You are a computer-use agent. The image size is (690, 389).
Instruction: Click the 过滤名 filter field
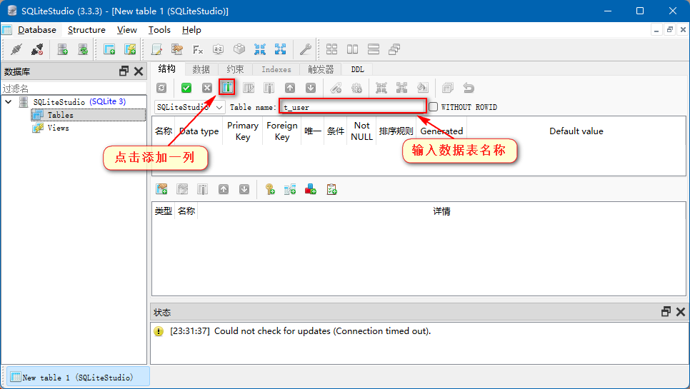click(x=74, y=89)
